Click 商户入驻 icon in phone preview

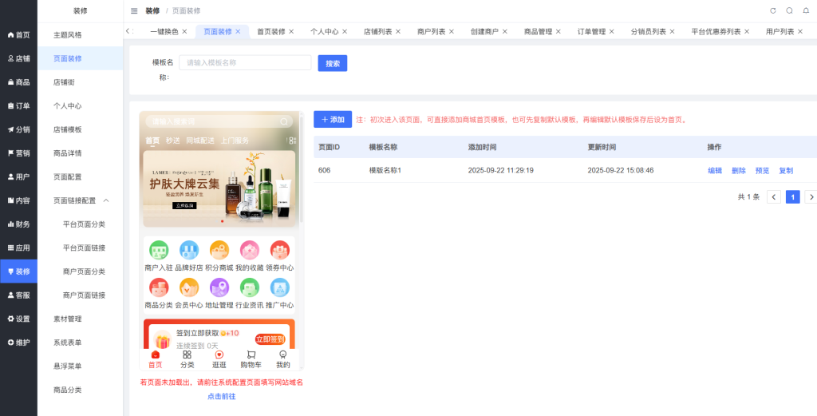click(159, 251)
